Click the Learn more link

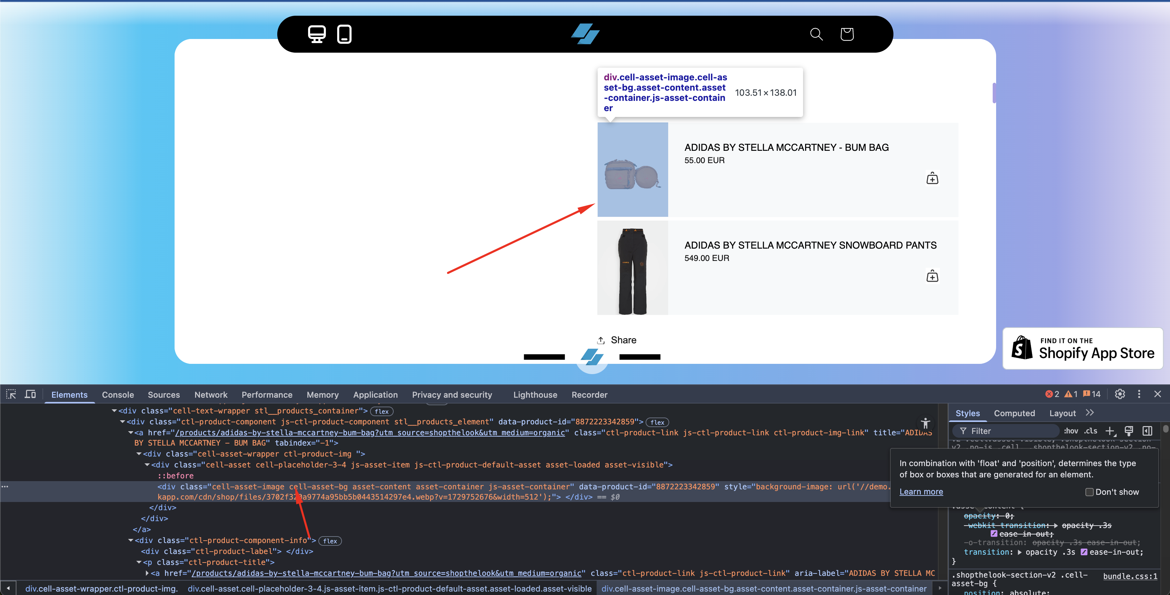pyautogui.click(x=921, y=491)
